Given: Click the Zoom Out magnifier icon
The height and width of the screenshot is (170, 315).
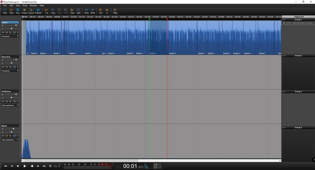Looking at the screenshot, I should [x=101, y=10].
